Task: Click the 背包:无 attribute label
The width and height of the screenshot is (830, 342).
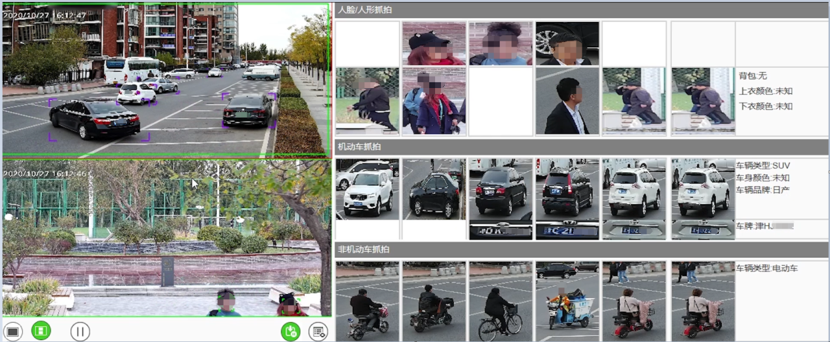Action: (753, 76)
